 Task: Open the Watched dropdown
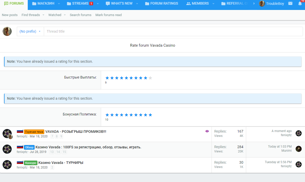coord(57,15)
